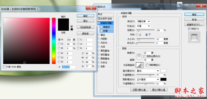The width and height of the screenshot is (207, 99).
Task: Click the 设置为默认值 button
Action: pos(139,90)
